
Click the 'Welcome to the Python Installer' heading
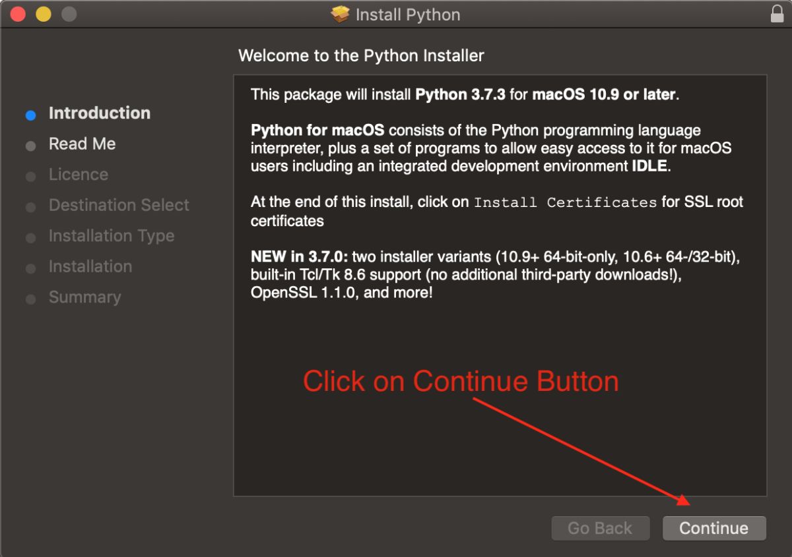coord(361,55)
